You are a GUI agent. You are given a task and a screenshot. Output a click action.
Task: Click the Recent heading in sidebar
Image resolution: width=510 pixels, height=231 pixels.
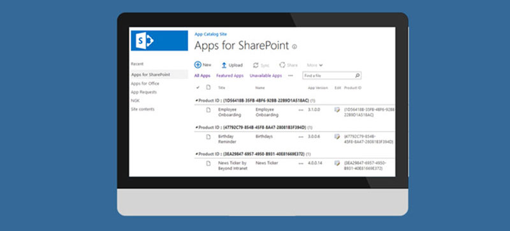[x=137, y=64]
